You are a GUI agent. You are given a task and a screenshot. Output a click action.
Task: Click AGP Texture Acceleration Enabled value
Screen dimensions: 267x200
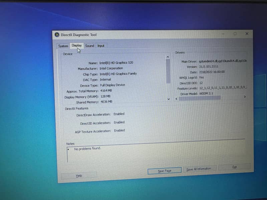(119, 130)
